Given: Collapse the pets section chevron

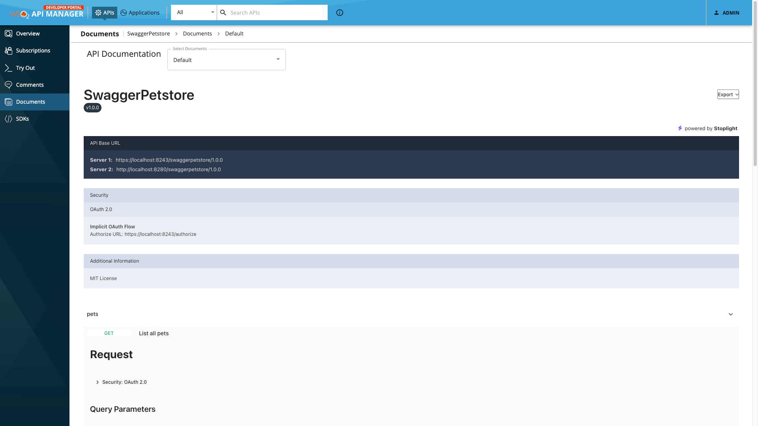Looking at the screenshot, I should (x=731, y=314).
